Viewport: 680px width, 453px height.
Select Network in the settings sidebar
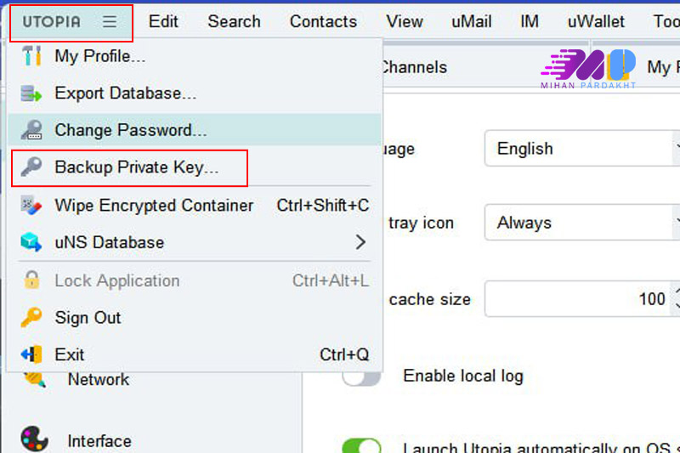98,379
